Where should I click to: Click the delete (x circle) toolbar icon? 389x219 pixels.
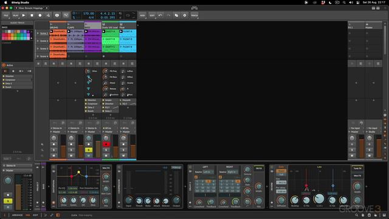(x=185, y=15)
